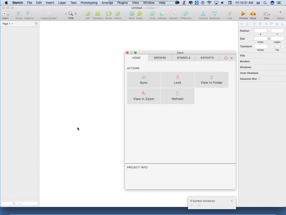Select the Scale tool

[139, 15]
